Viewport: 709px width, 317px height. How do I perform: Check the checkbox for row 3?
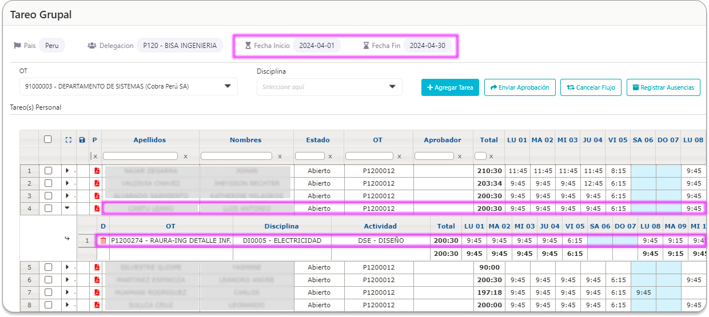[x=48, y=196]
